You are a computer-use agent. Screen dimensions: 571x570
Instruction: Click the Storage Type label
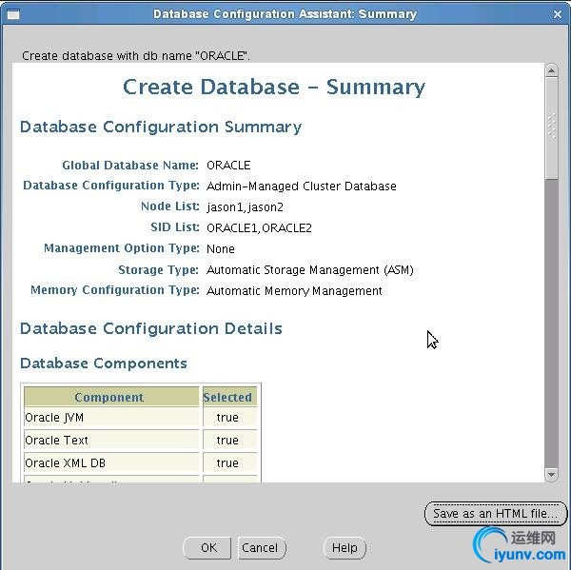(158, 270)
